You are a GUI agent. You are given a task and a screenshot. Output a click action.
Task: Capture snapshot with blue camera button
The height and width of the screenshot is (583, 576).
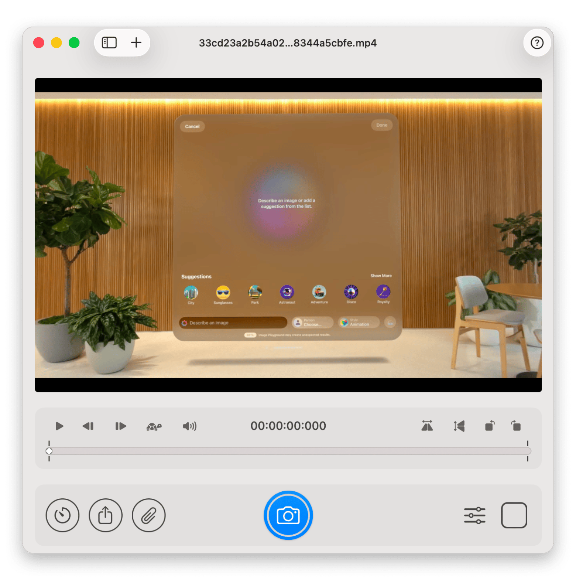pos(288,515)
